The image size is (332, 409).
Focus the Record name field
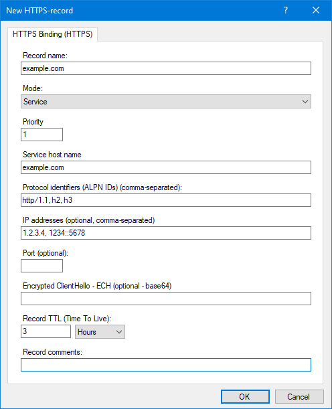(166, 68)
